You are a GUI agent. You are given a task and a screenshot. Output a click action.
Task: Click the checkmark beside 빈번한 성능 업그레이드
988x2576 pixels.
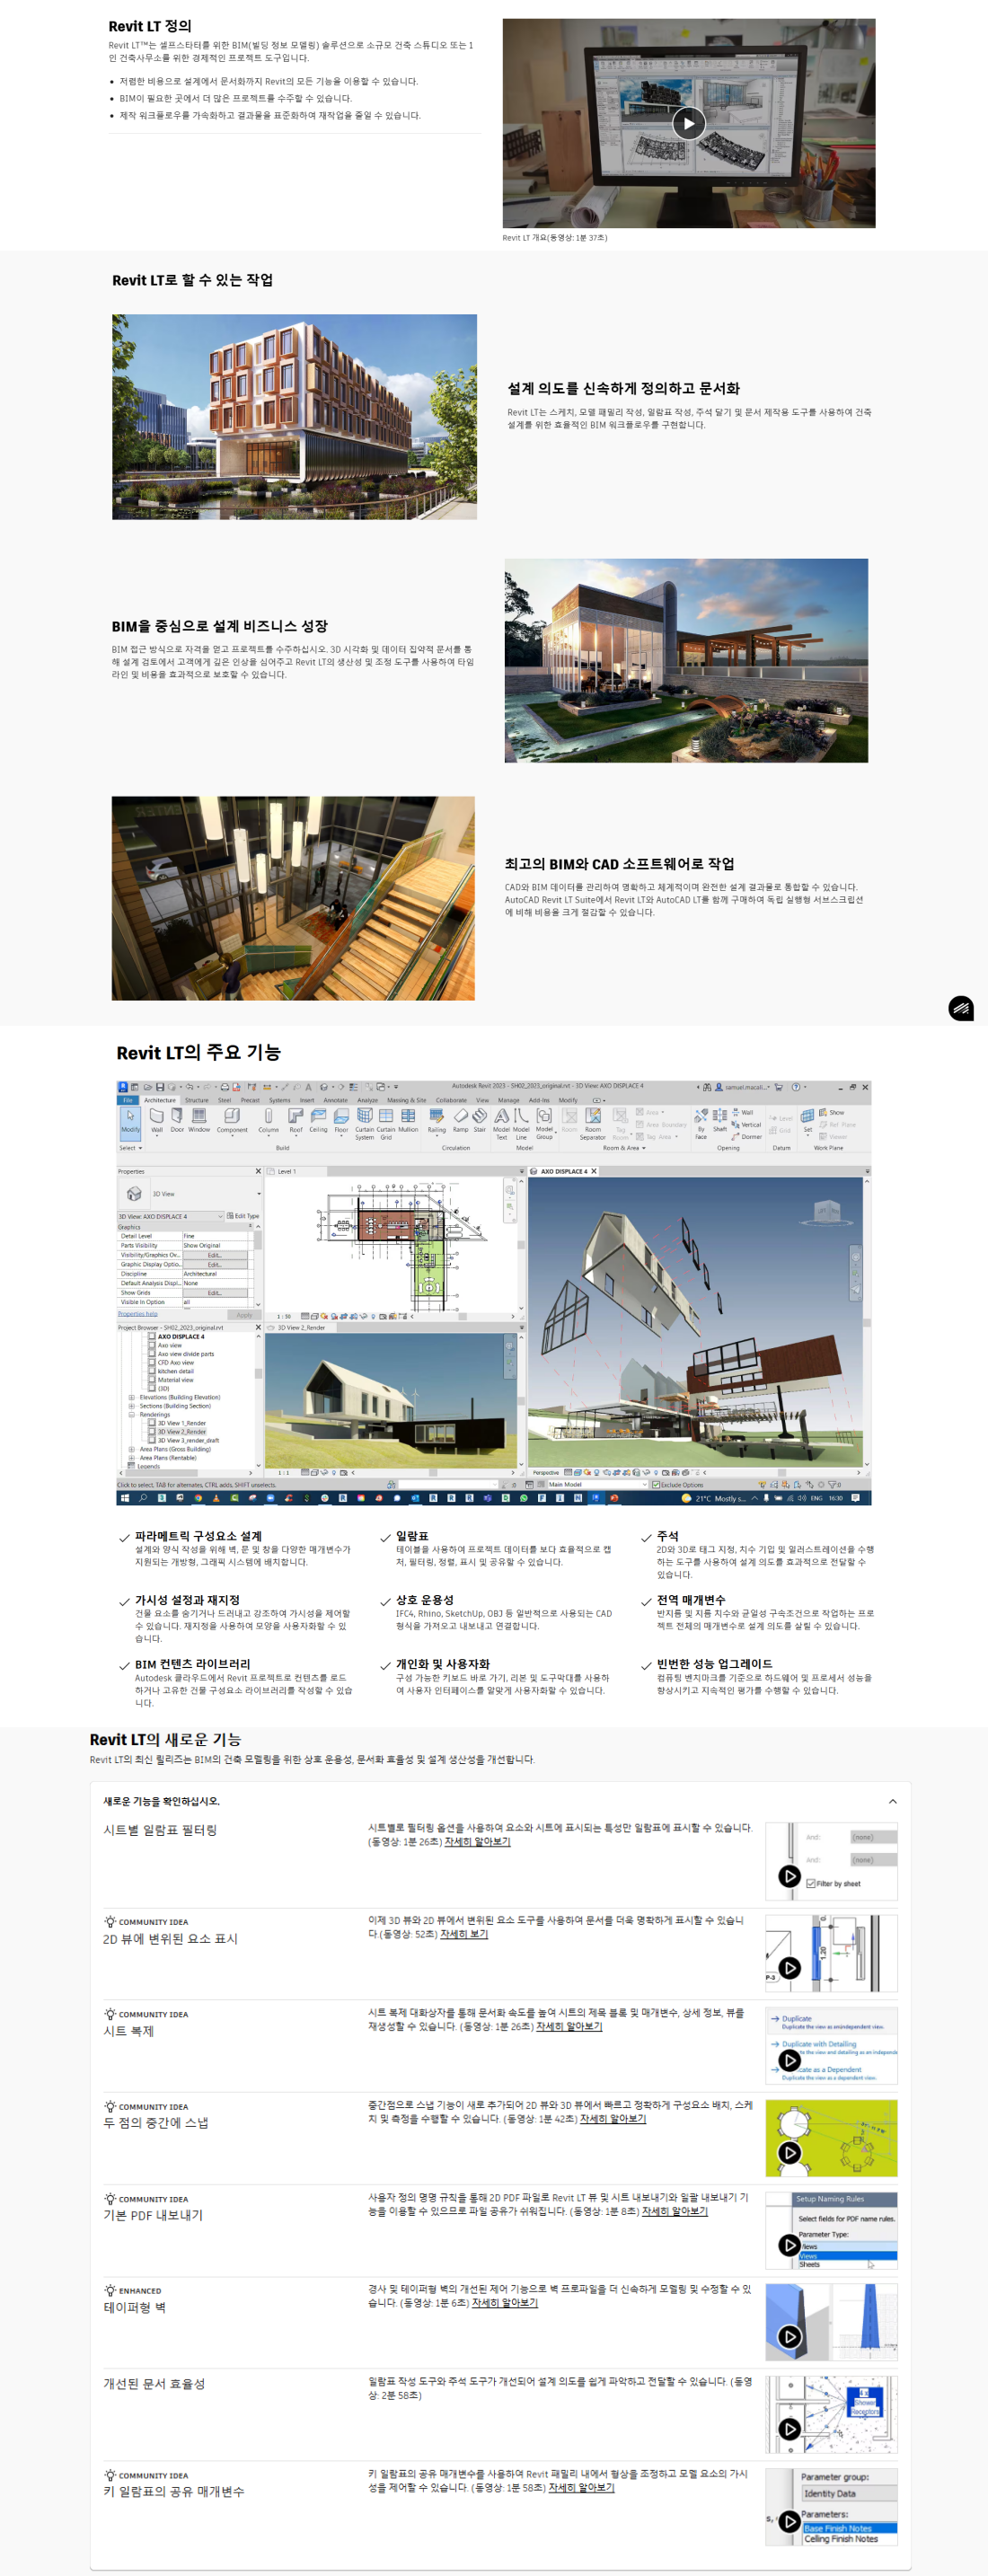[x=646, y=1665]
